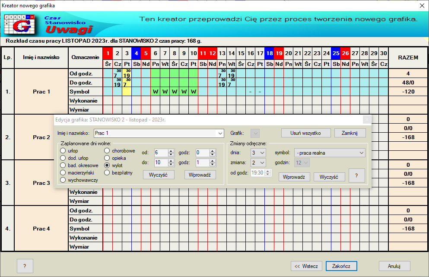This screenshot has width=429, height=277.
Task: Expand the 'zmiana' shift dropdown
Action: (x=262, y=162)
